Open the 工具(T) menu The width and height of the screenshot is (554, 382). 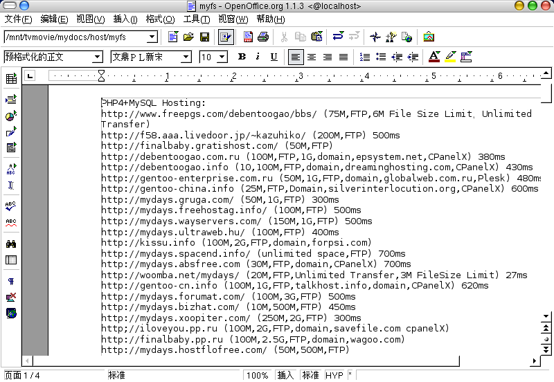(x=197, y=19)
